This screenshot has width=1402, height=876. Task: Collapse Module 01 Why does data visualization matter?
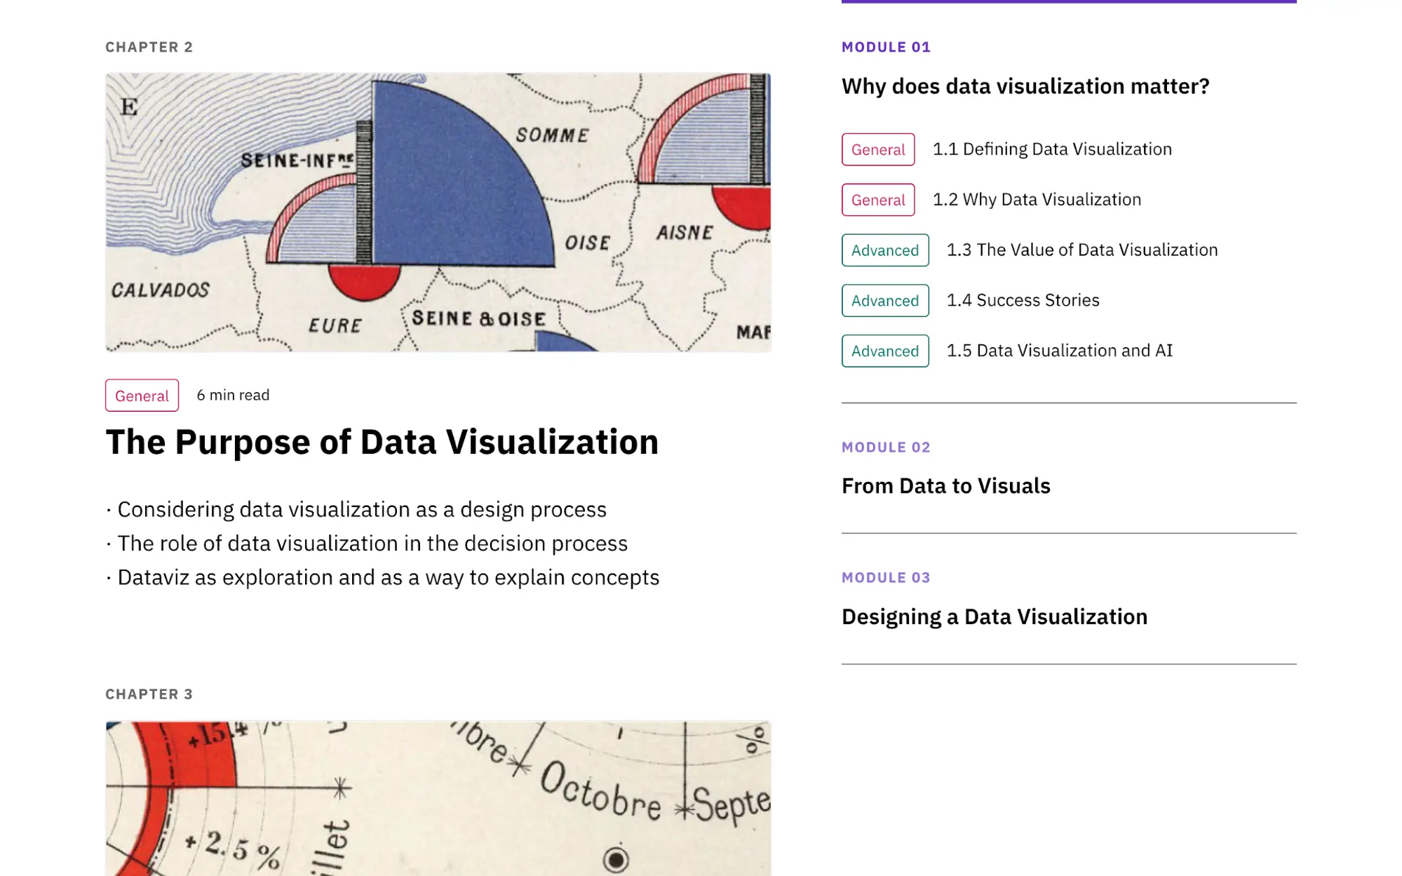(1025, 86)
